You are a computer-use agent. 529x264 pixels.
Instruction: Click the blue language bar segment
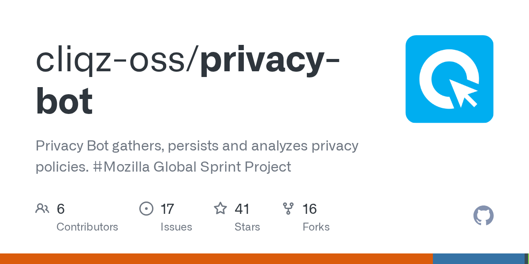(x=478, y=259)
